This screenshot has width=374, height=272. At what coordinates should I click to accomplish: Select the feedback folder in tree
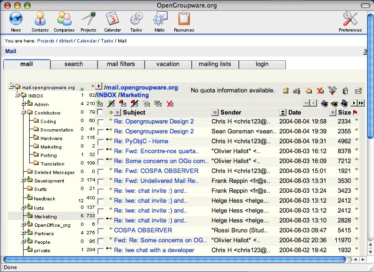45,198
